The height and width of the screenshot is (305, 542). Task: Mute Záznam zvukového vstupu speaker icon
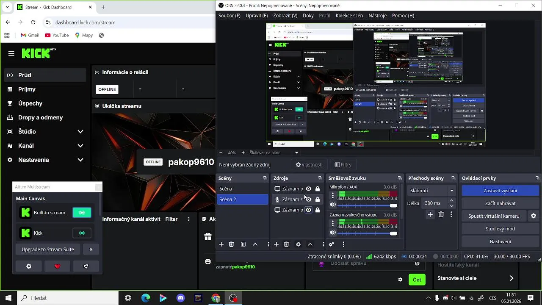[333, 233]
